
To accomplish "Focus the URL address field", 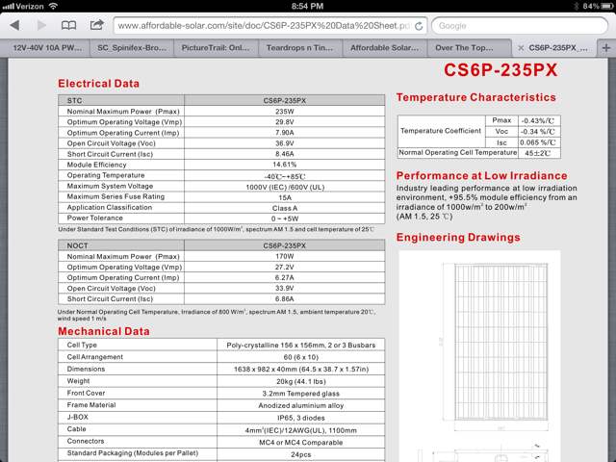I will pyautogui.click(x=269, y=26).
